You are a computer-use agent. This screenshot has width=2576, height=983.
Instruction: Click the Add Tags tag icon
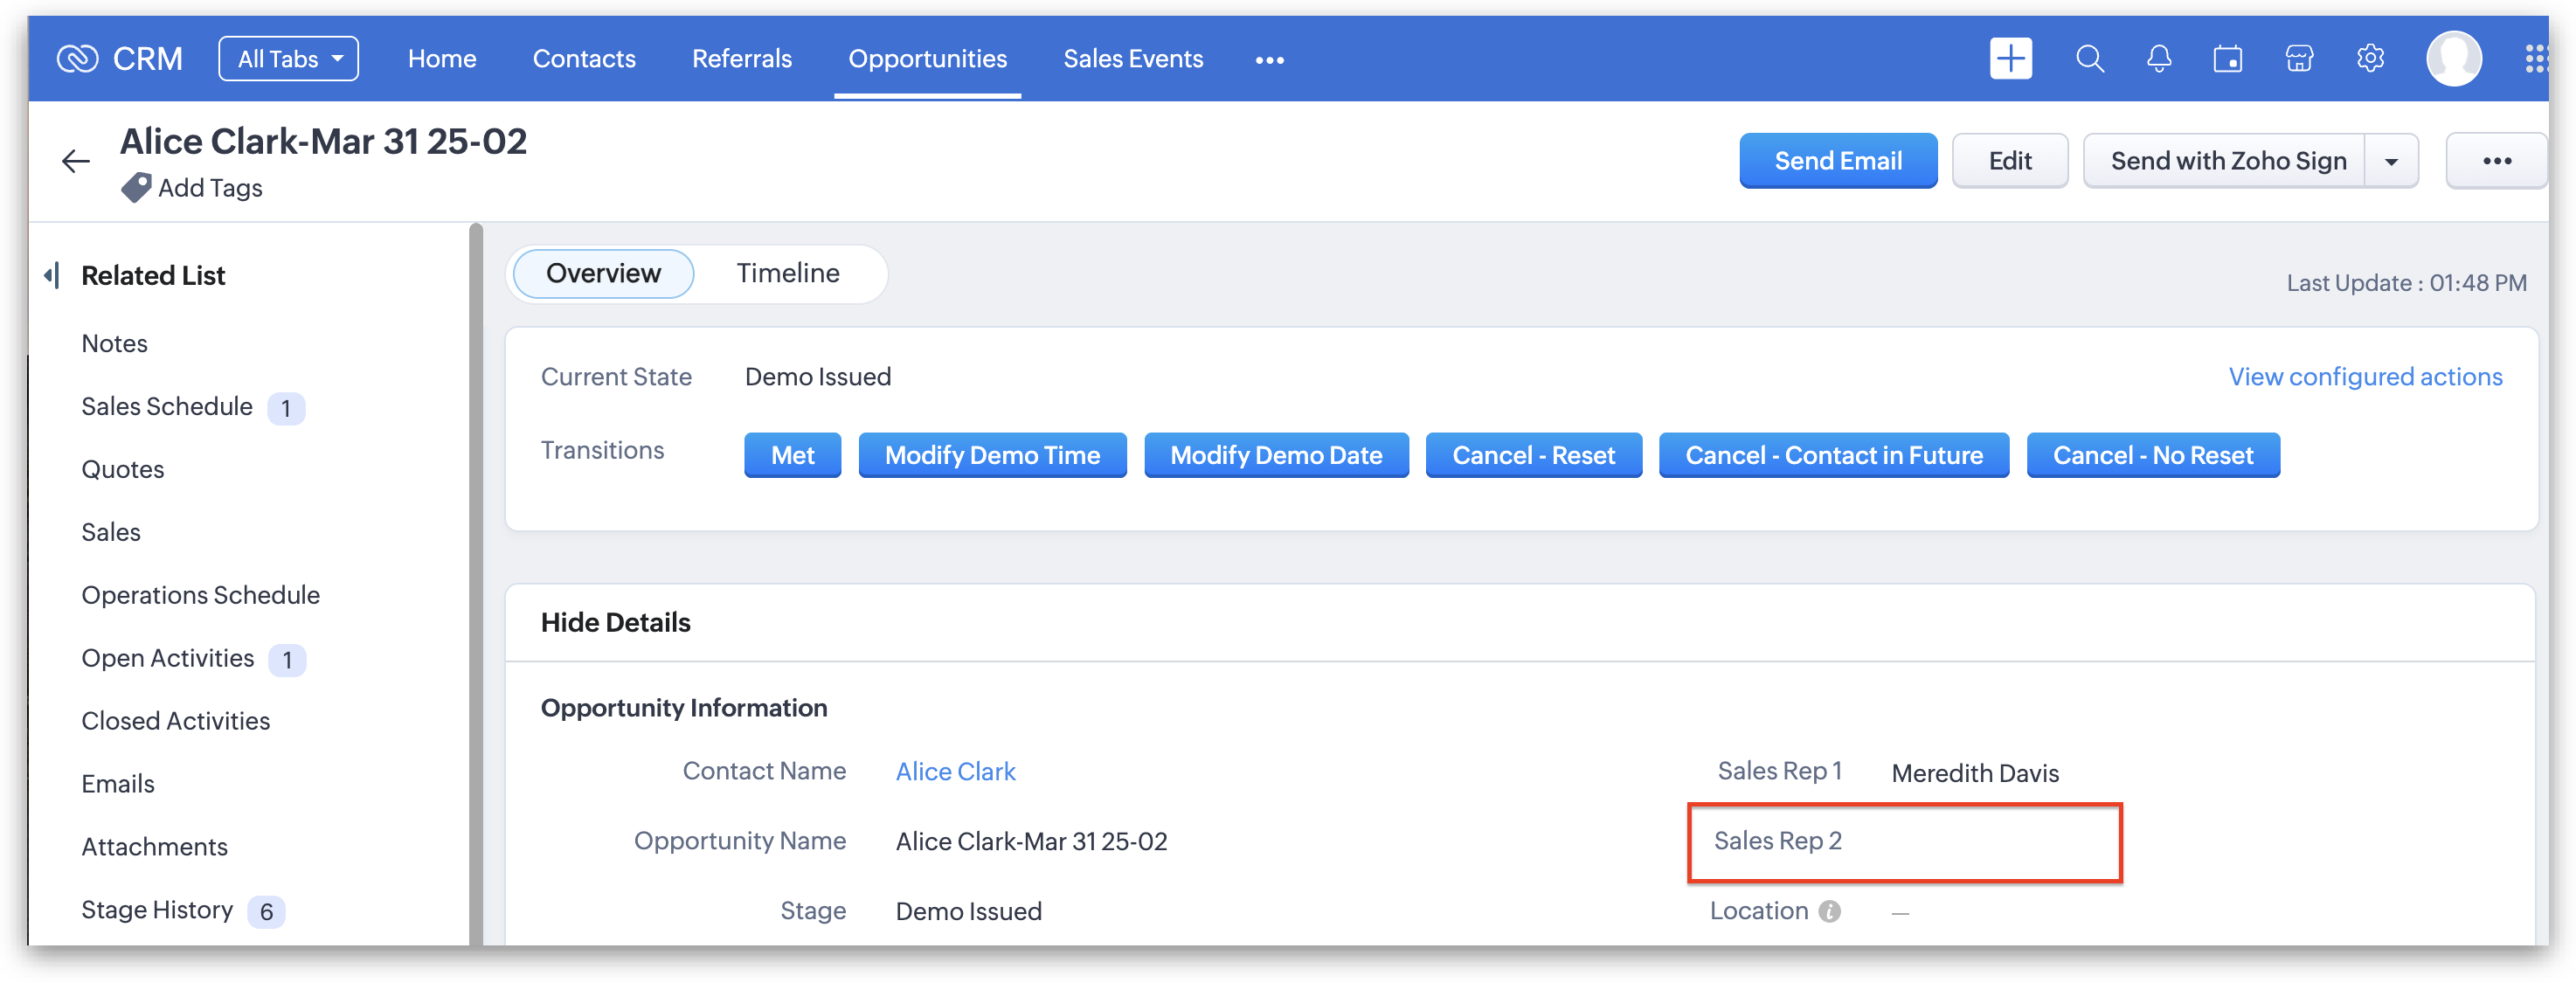136,187
